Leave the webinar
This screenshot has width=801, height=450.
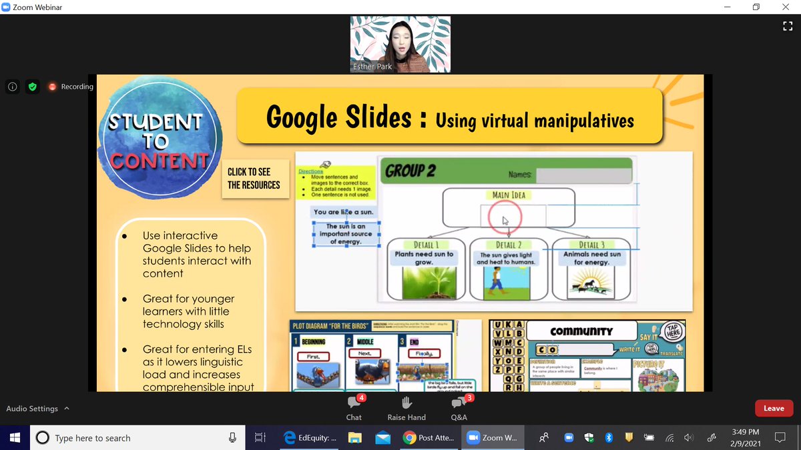(x=774, y=408)
